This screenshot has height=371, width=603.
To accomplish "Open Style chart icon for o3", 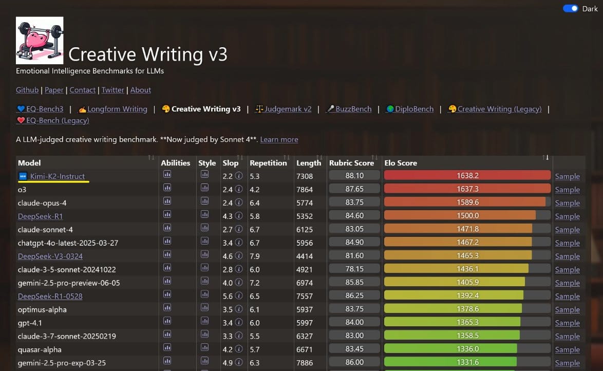I will click(204, 188).
